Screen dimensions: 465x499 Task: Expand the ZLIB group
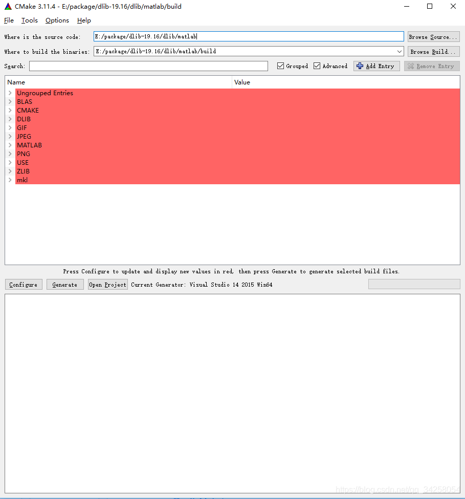tap(10, 171)
